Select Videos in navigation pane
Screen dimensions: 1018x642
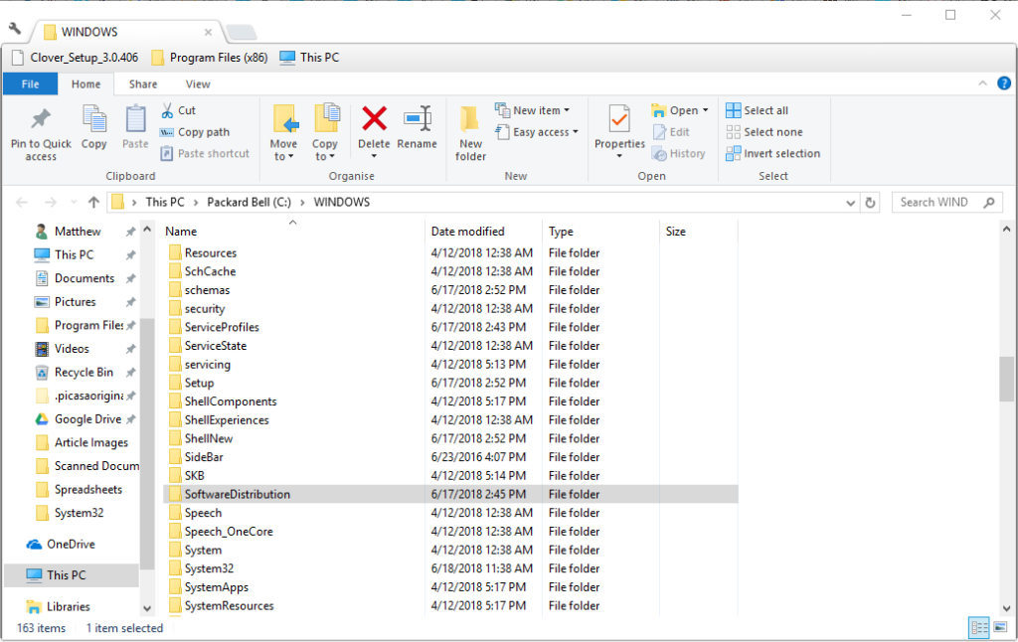(72, 349)
